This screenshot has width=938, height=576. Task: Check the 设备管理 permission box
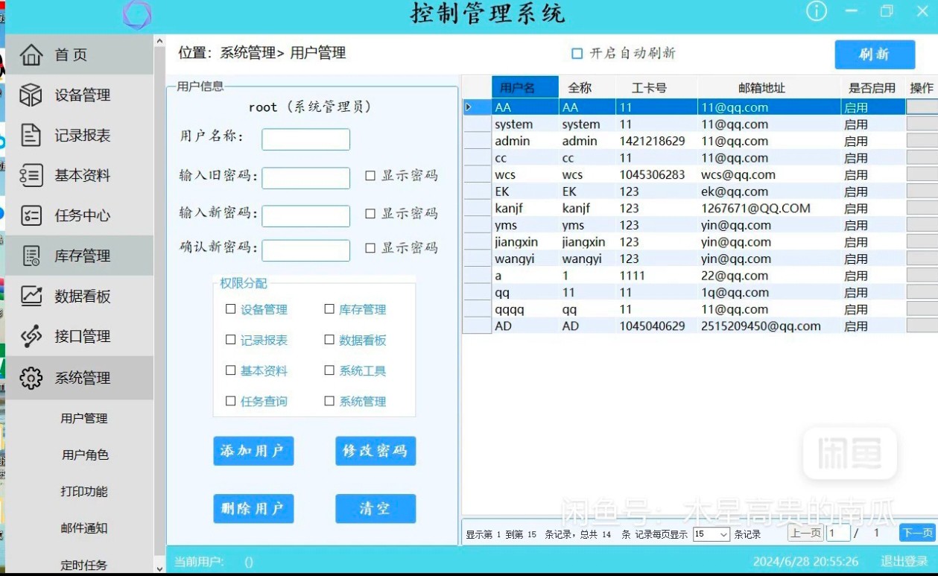pos(230,309)
